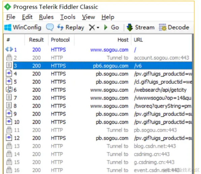Click the lock icon of session 11
The height and width of the screenshot is (174, 201).
[9, 130]
